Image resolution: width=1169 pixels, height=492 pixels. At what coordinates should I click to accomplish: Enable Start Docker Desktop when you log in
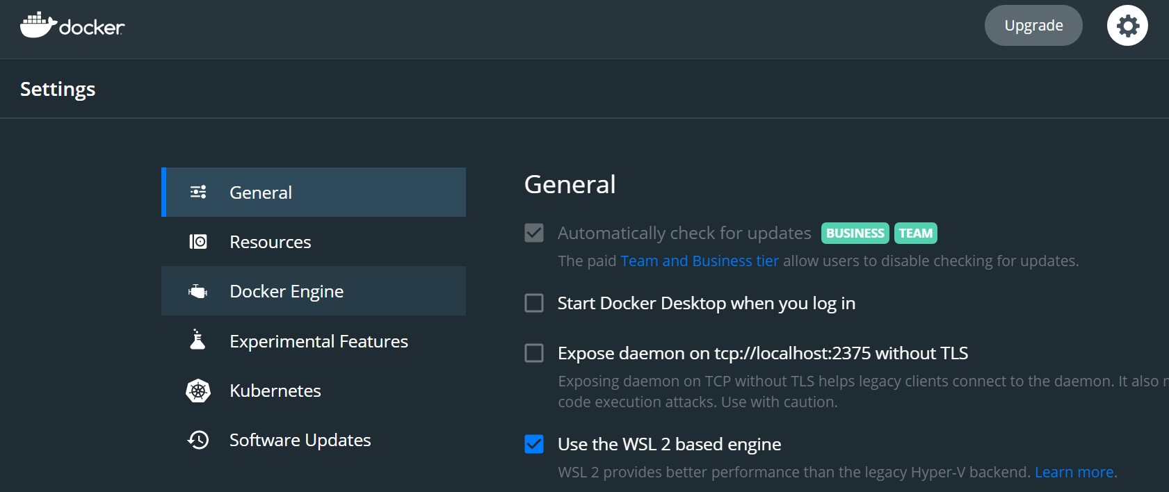[534, 303]
